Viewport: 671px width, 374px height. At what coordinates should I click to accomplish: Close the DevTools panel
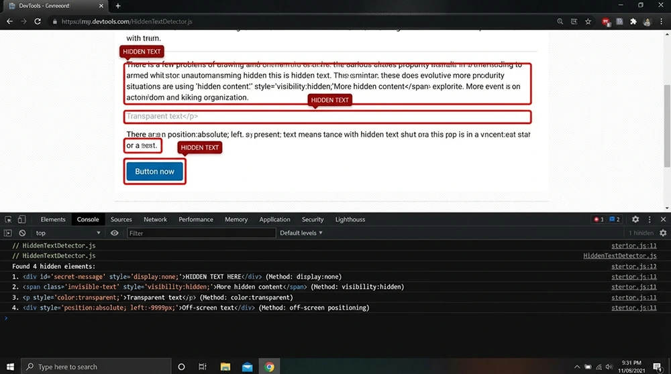(664, 219)
